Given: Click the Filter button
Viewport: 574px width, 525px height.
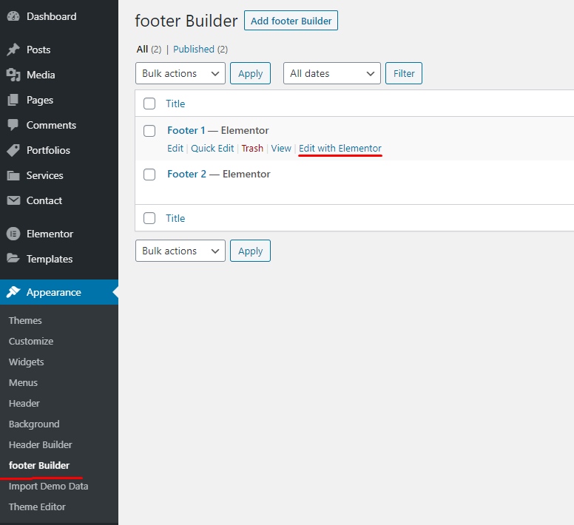Looking at the screenshot, I should pyautogui.click(x=404, y=74).
